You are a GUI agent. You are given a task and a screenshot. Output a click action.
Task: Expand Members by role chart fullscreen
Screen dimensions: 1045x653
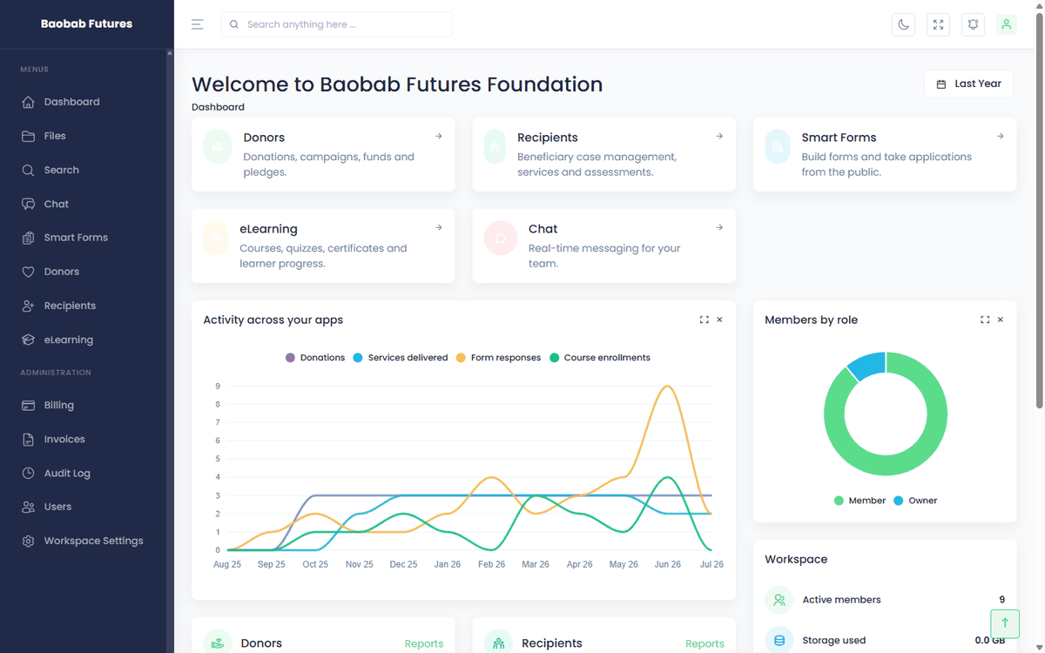click(x=985, y=320)
